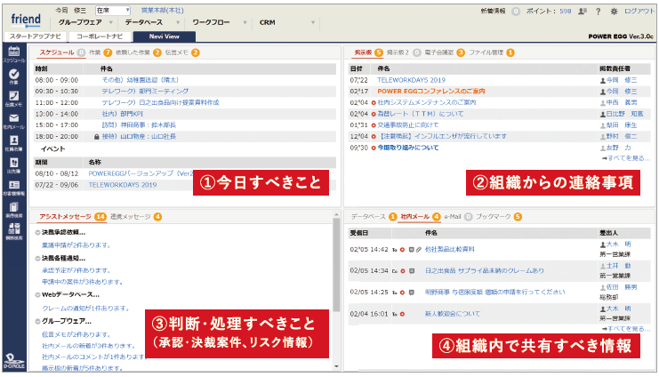
Task: Click the settings gear icon at top right
Action: click(x=614, y=10)
